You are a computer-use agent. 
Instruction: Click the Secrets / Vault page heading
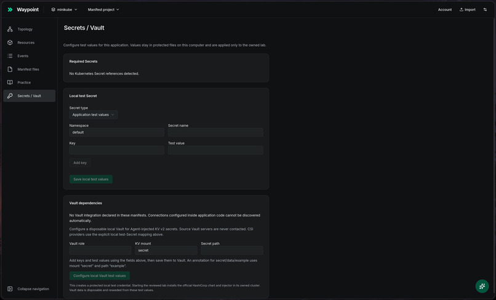pos(84,28)
